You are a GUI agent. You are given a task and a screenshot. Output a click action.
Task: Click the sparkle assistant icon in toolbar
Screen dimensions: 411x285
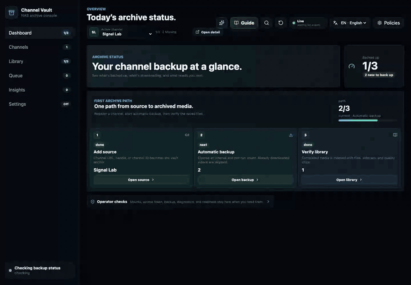[x=222, y=23]
